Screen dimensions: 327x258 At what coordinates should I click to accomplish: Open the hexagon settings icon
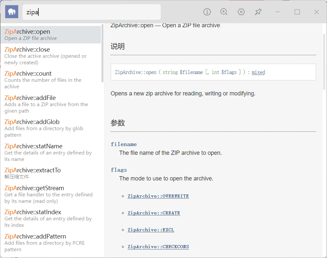tap(241, 12)
